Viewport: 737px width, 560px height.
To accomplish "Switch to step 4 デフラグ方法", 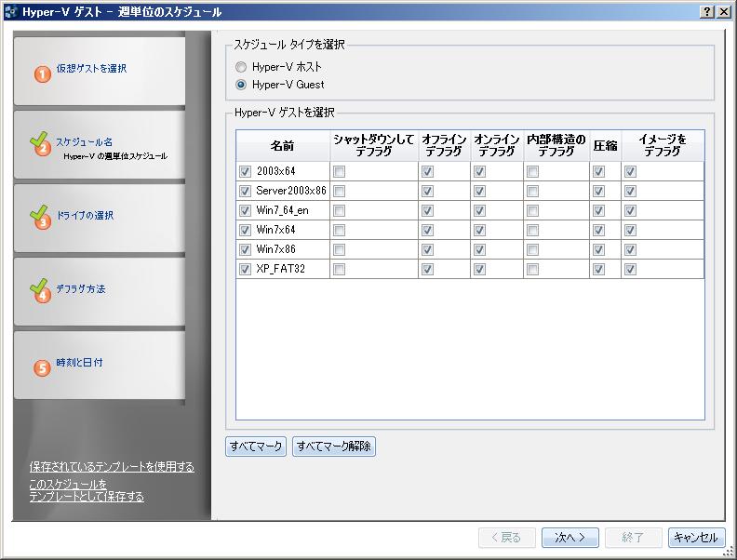I will 100,291.
